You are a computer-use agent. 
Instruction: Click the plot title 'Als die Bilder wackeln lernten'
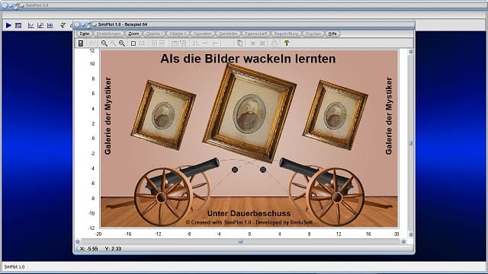click(x=248, y=59)
